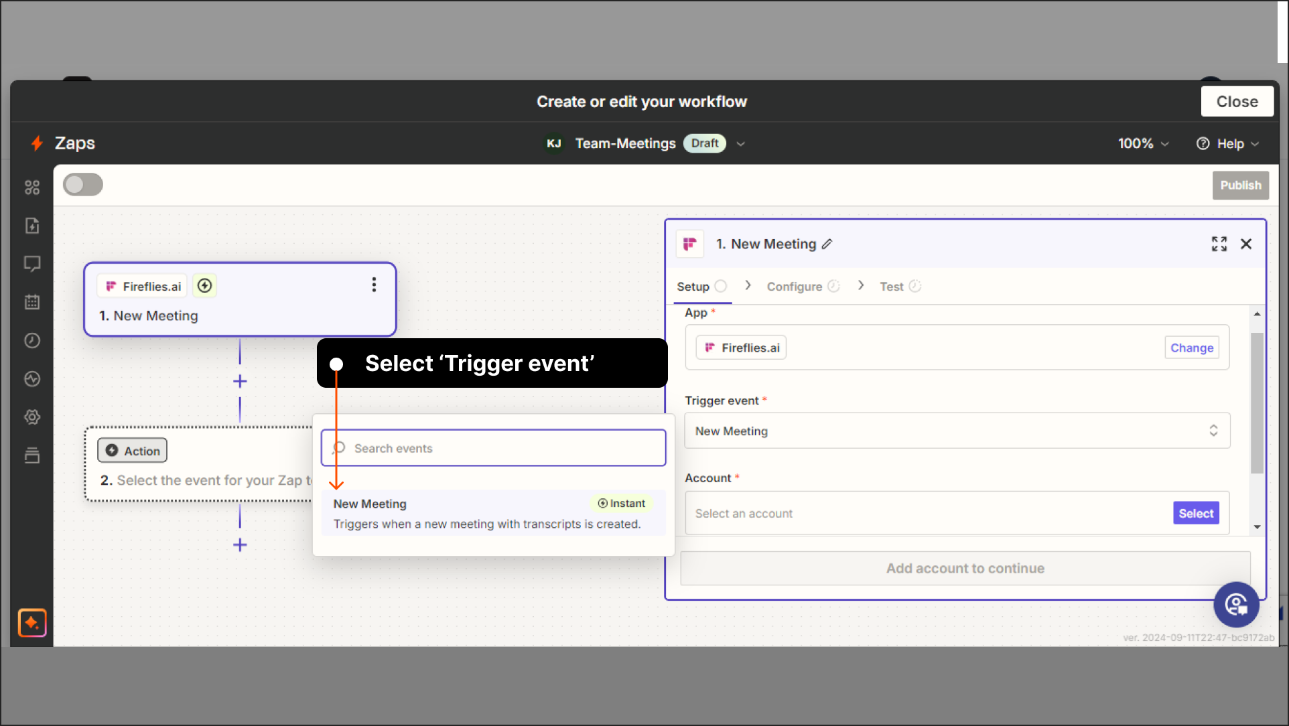1289x726 pixels.
Task: Click the instant trigger bolt icon on step
Action: [x=205, y=286]
